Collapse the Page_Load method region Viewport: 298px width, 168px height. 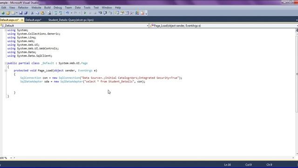coord(6,70)
